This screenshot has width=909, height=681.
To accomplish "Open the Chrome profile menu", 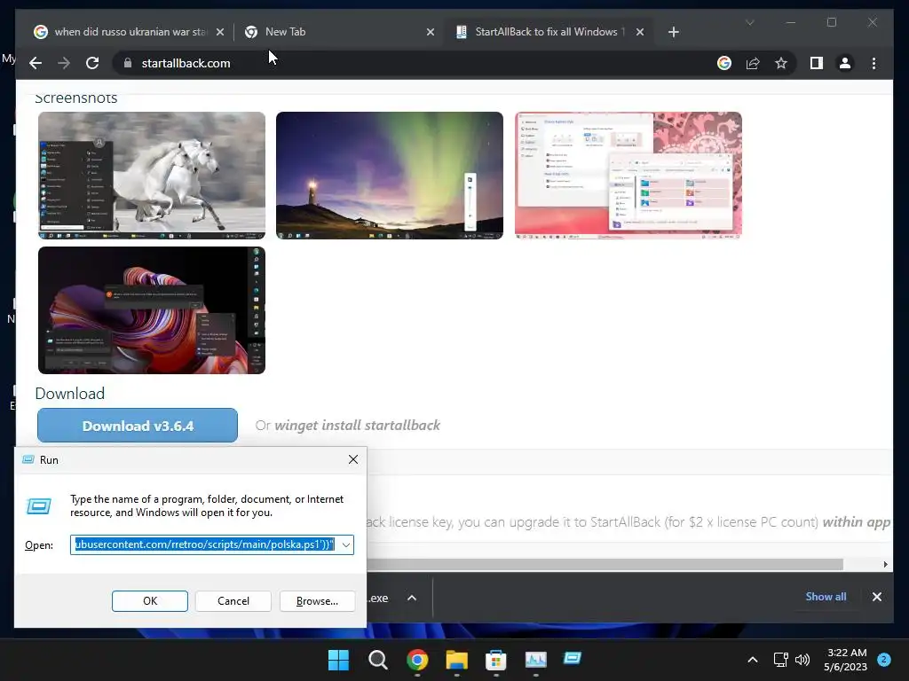I will [x=845, y=63].
